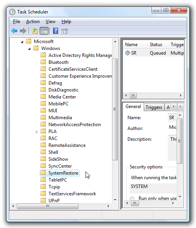Open Help via the blue question mark icon
Screen dimensions: 196x228
(55, 31)
